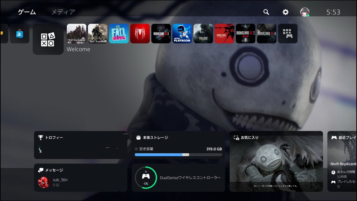Open the お気に入り screenshot thumbnail
The image size is (357, 201).
click(x=276, y=161)
